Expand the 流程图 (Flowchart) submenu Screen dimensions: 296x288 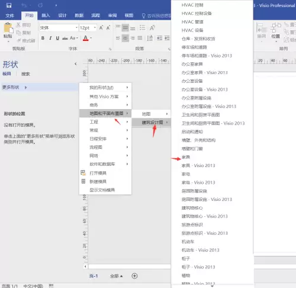[105, 147]
